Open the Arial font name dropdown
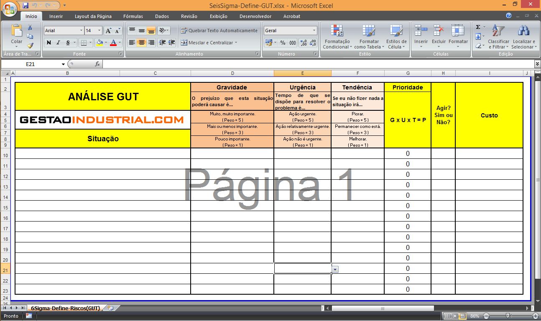 [x=81, y=31]
